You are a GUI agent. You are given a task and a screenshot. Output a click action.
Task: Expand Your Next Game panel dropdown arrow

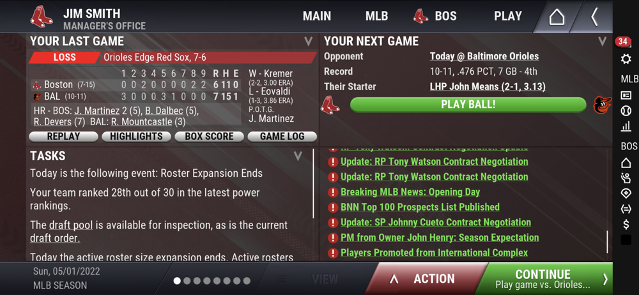tap(602, 41)
